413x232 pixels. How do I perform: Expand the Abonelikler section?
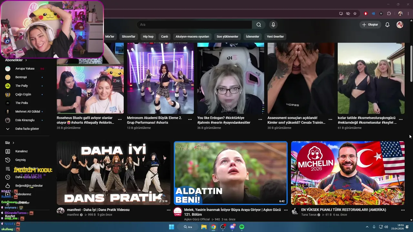click(x=16, y=60)
